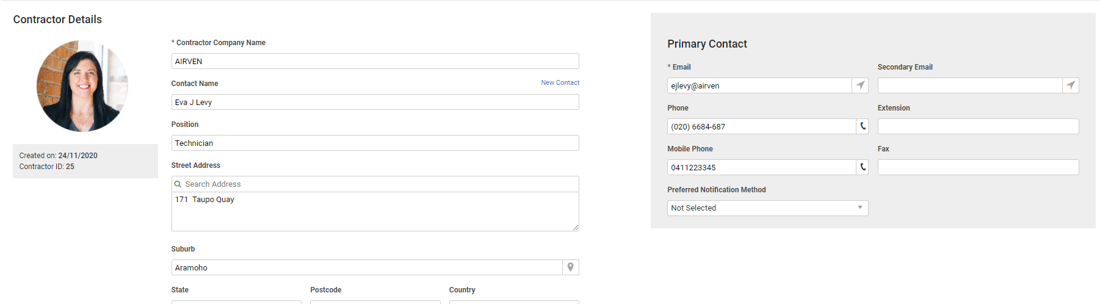Click the contractor profile photo
1100x304 pixels.
pyautogui.click(x=82, y=86)
